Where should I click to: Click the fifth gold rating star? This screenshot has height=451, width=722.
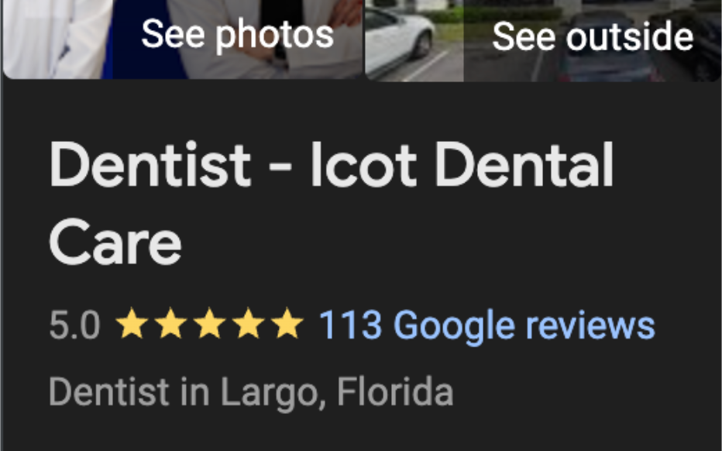coord(287,325)
